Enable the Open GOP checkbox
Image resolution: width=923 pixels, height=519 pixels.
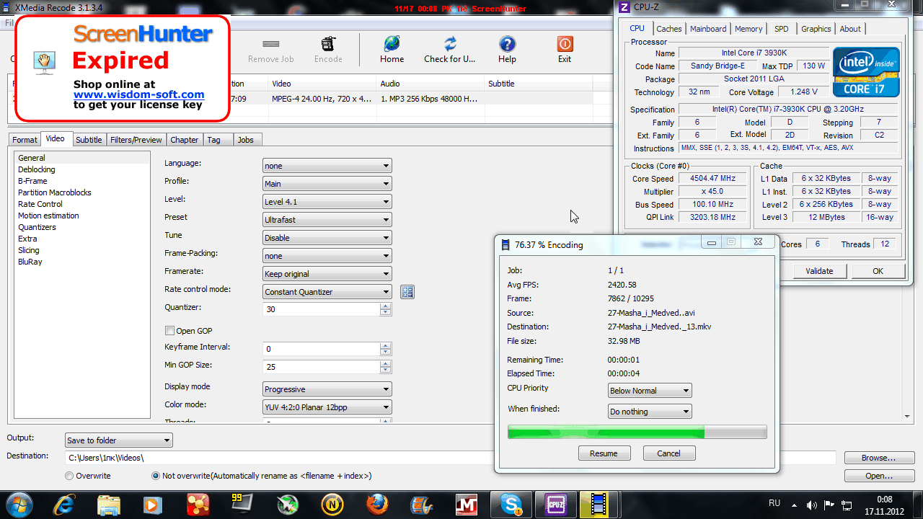tap(170, 331)
